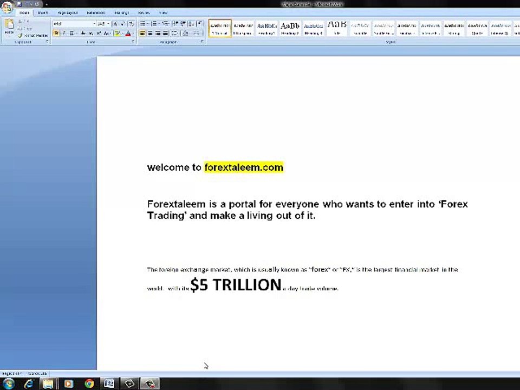
Task: Open the font size dropdown
Action: (108, 24)
